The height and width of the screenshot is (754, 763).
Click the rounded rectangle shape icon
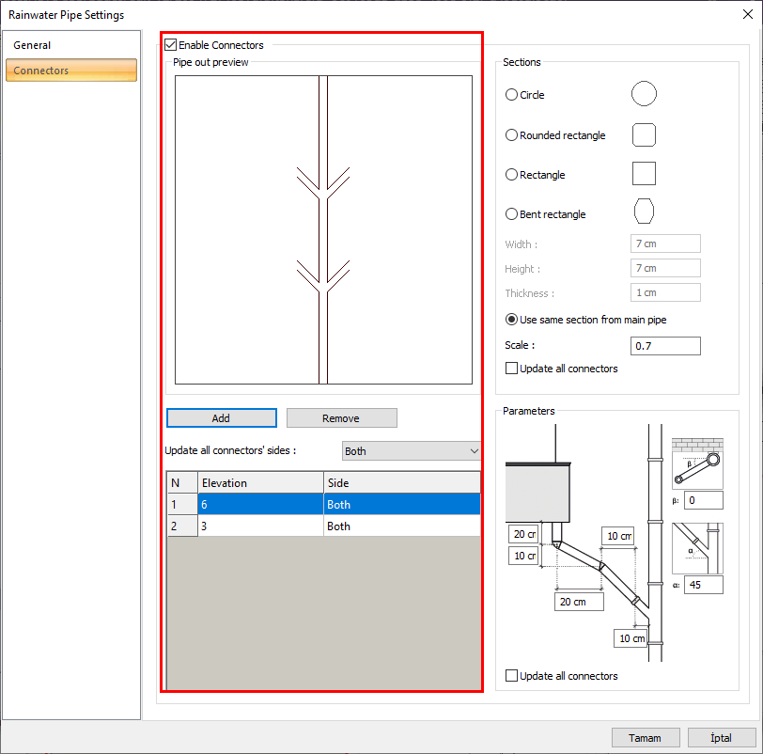tap(644, 134)
